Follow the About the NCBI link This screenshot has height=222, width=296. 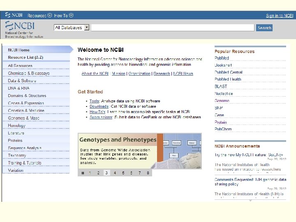coord(95,74)
